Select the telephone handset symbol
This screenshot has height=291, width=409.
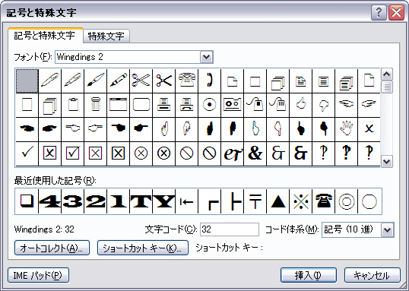pos(210,81)
